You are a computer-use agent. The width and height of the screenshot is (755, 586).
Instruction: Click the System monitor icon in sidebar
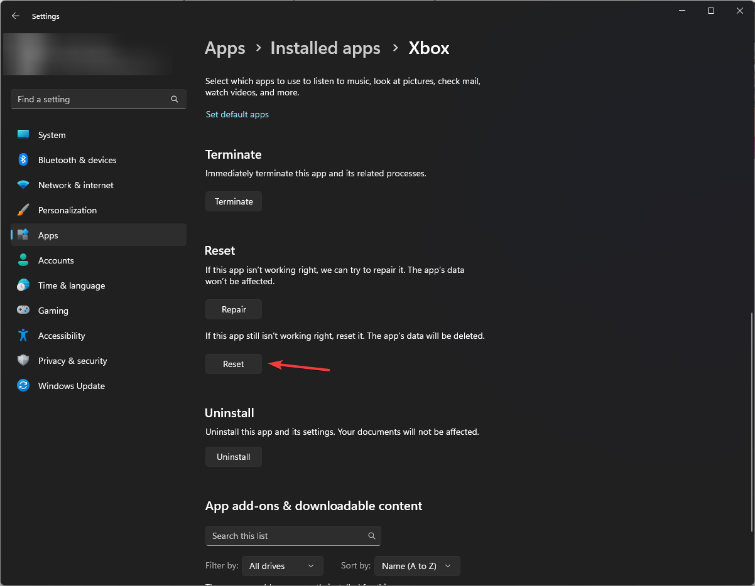(x=23, y=135)
